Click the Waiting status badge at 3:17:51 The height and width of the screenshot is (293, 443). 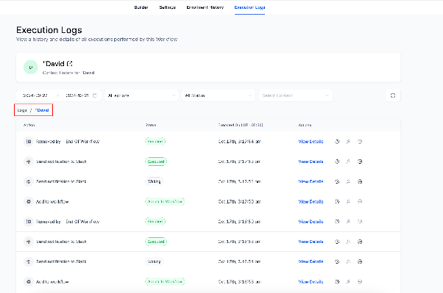(x=155, y=181)
